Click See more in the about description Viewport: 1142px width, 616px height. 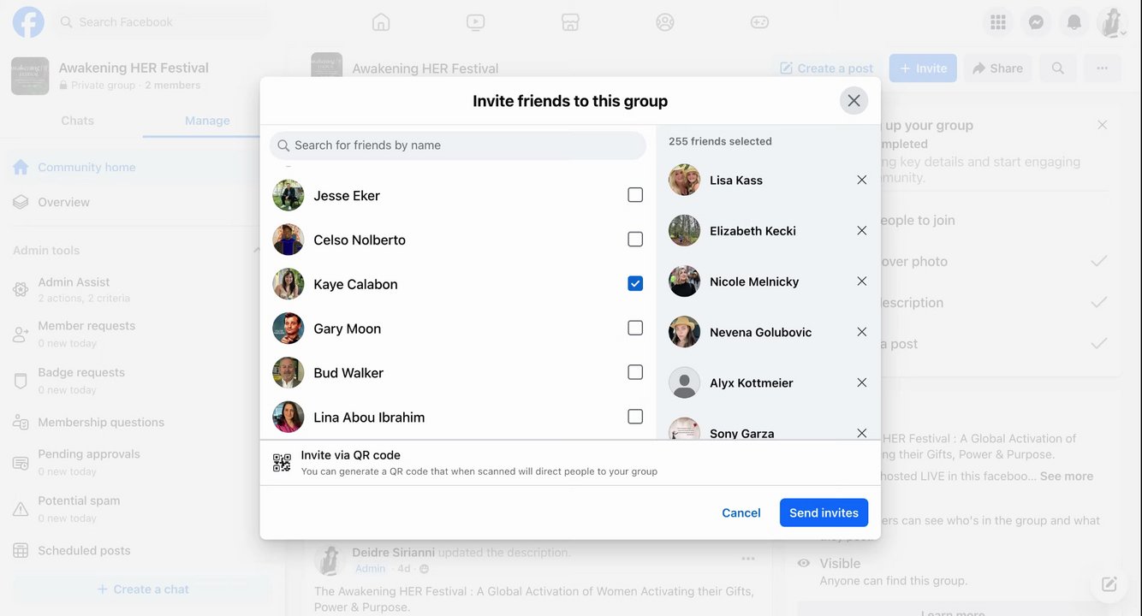[1067, 477]
